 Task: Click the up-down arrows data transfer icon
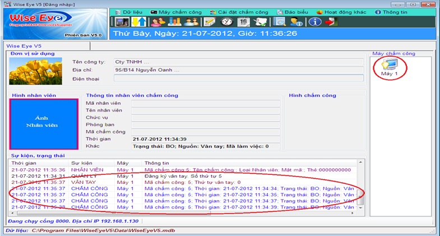coord(138,22)
